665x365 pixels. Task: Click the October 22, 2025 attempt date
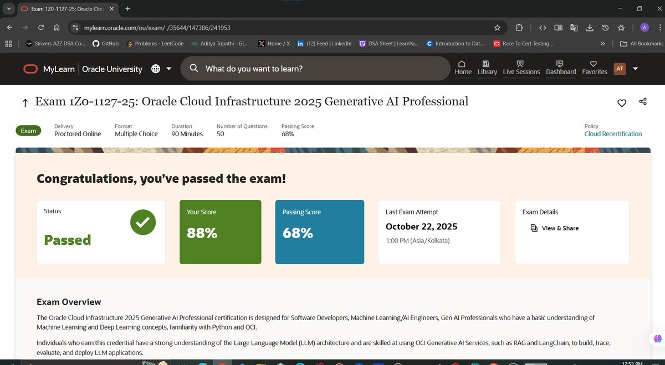[x=422, y=227]
